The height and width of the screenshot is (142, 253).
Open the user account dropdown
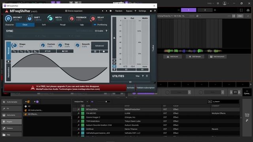point(225,4)
